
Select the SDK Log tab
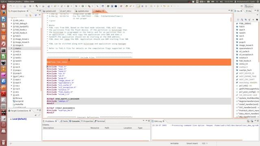[158, 121]
